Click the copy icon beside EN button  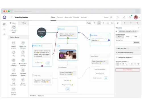pyautogui.click(x=95, y=23)
